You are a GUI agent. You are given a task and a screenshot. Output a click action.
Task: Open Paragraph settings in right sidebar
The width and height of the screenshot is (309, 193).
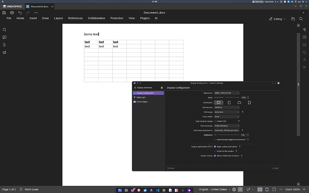coord(305,30)
